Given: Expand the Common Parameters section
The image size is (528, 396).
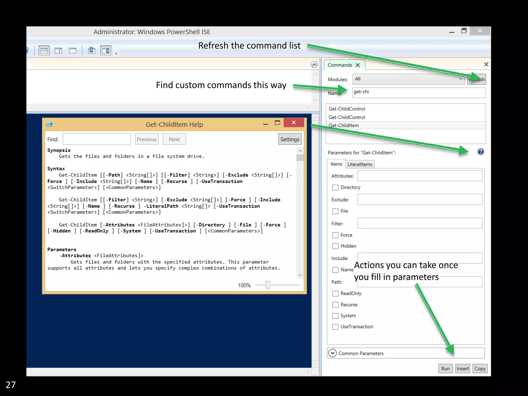Looking at the screenshot, I should [x=333, y=353].
